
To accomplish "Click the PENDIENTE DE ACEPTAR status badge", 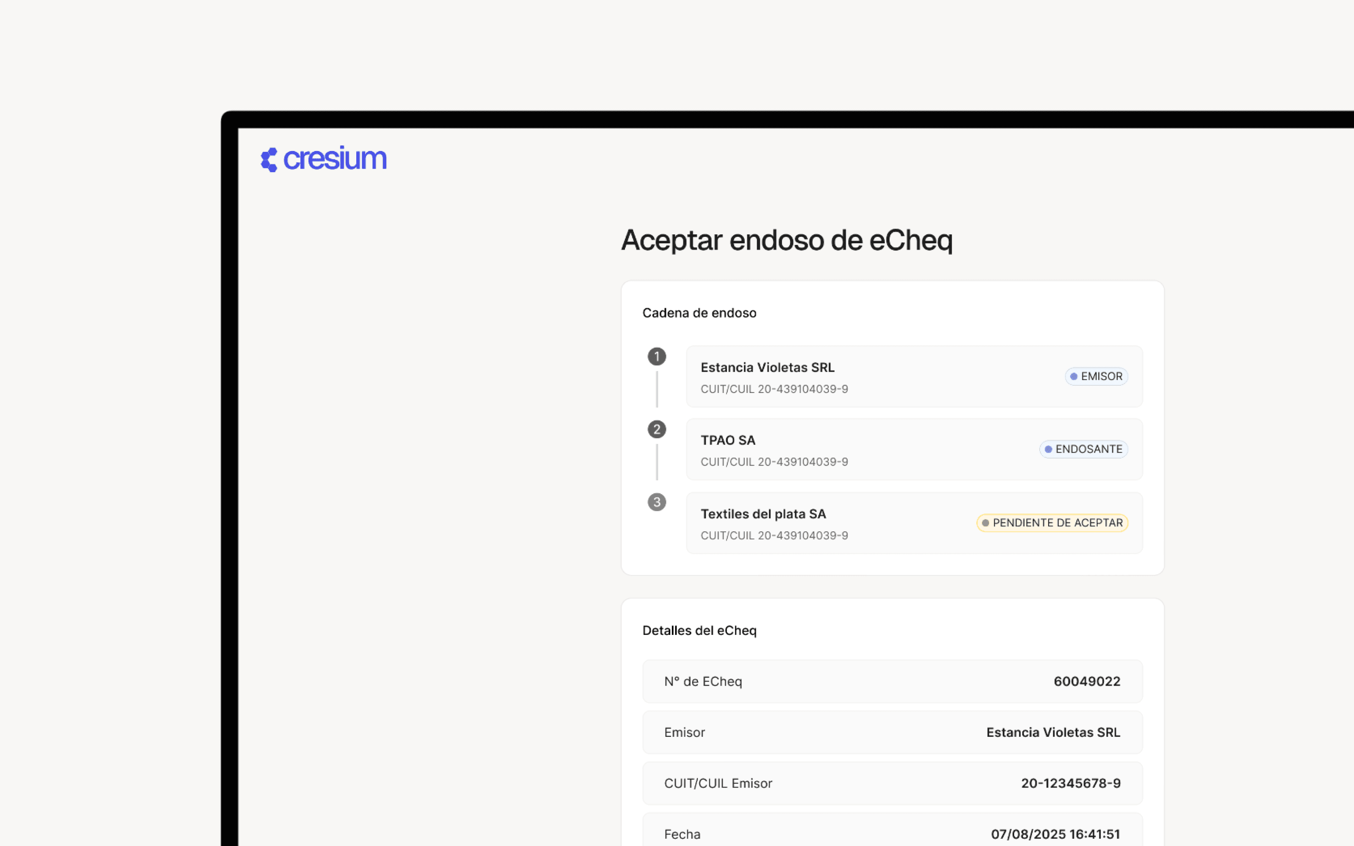I will point(1052,522).
